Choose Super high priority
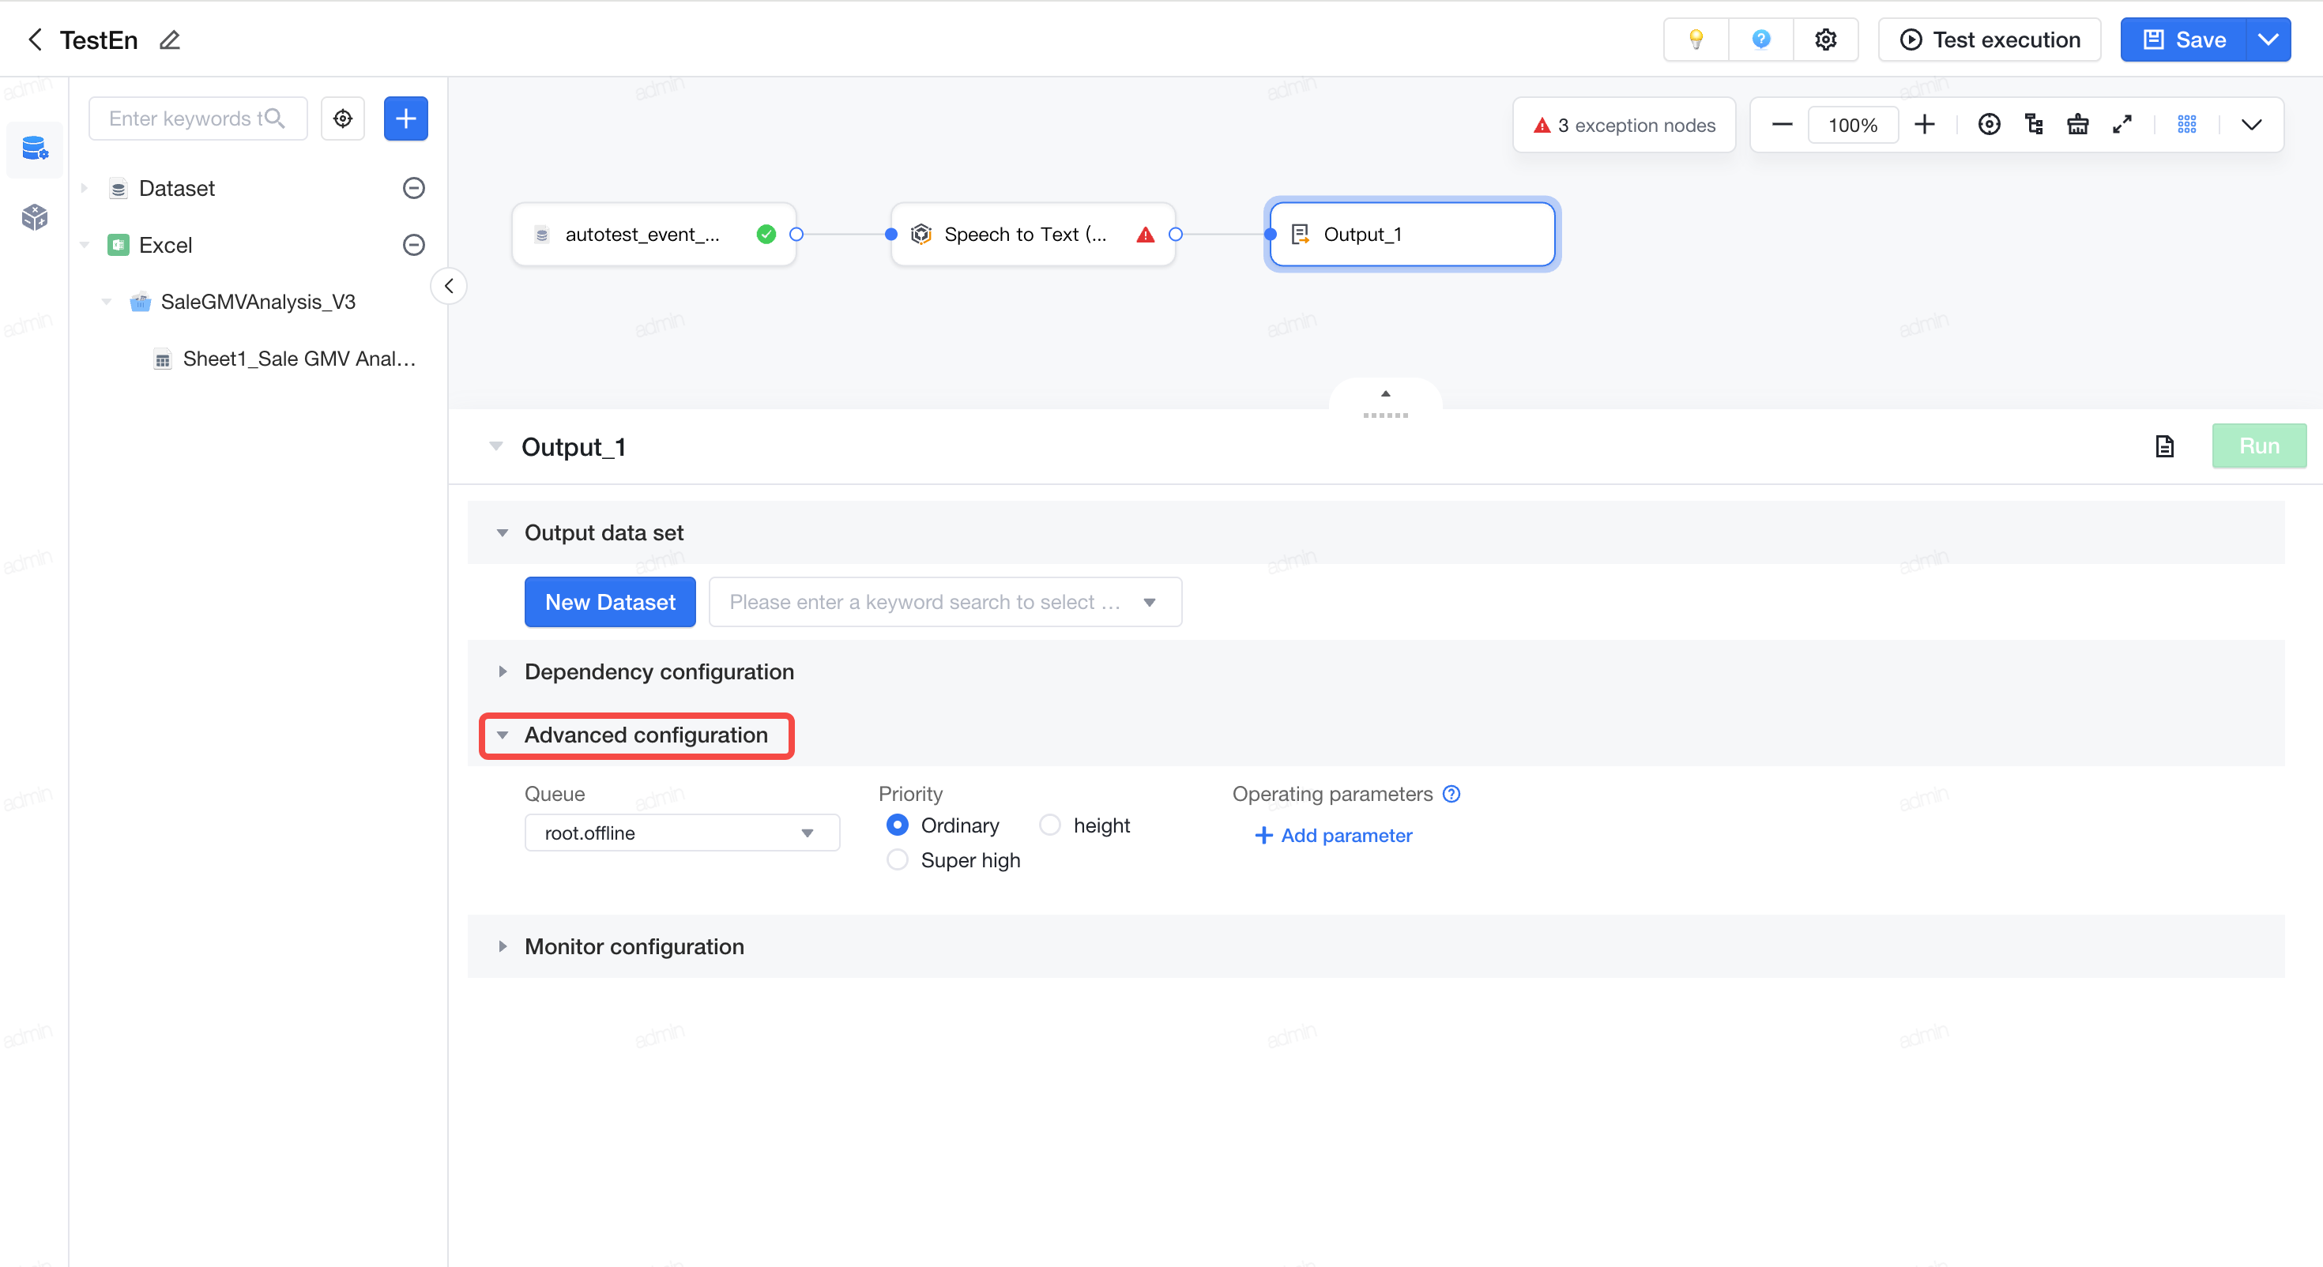The image size is (2323, 1267). point(896,860)
